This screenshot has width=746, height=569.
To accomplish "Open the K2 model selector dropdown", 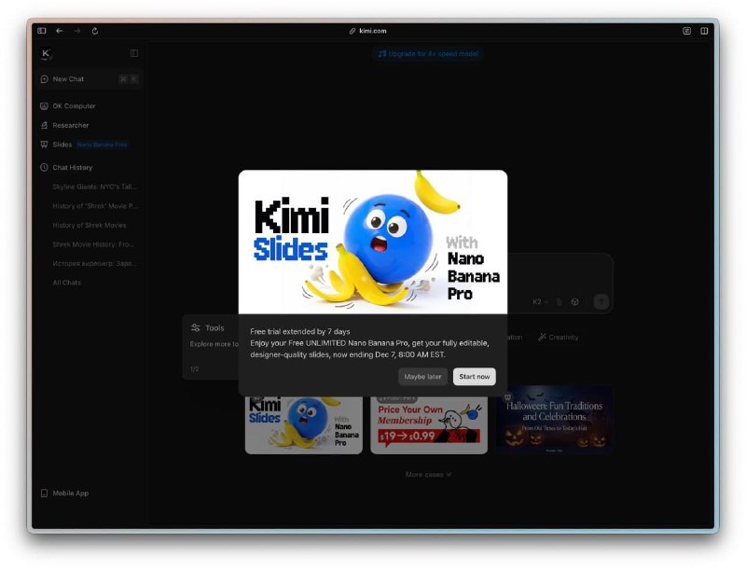I will pos(538,301).
